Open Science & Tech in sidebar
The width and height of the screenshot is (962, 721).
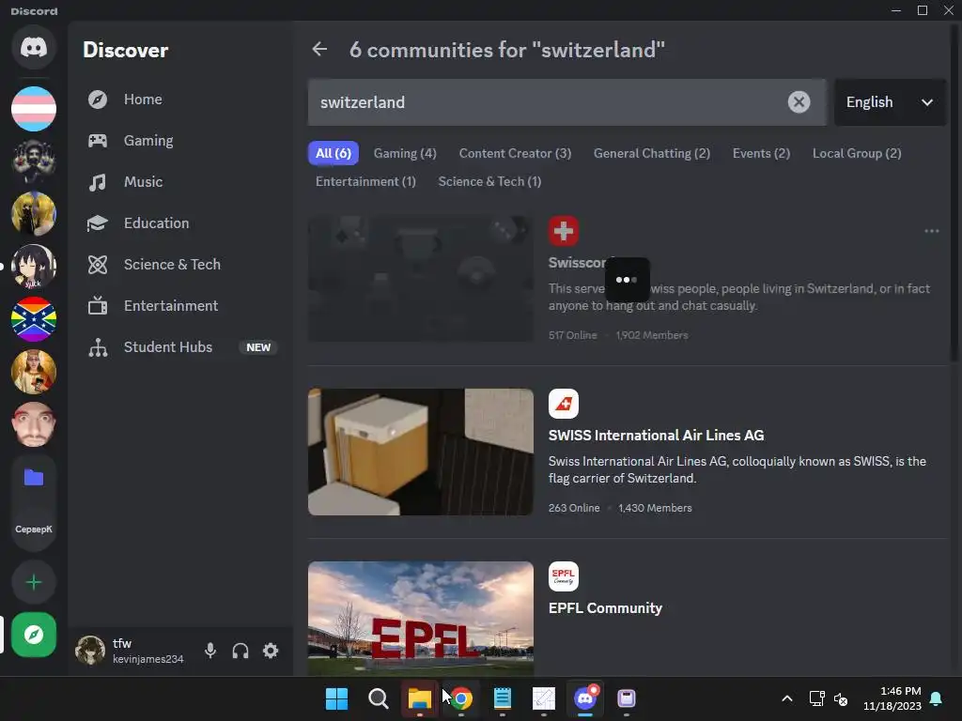click(181, 264)
